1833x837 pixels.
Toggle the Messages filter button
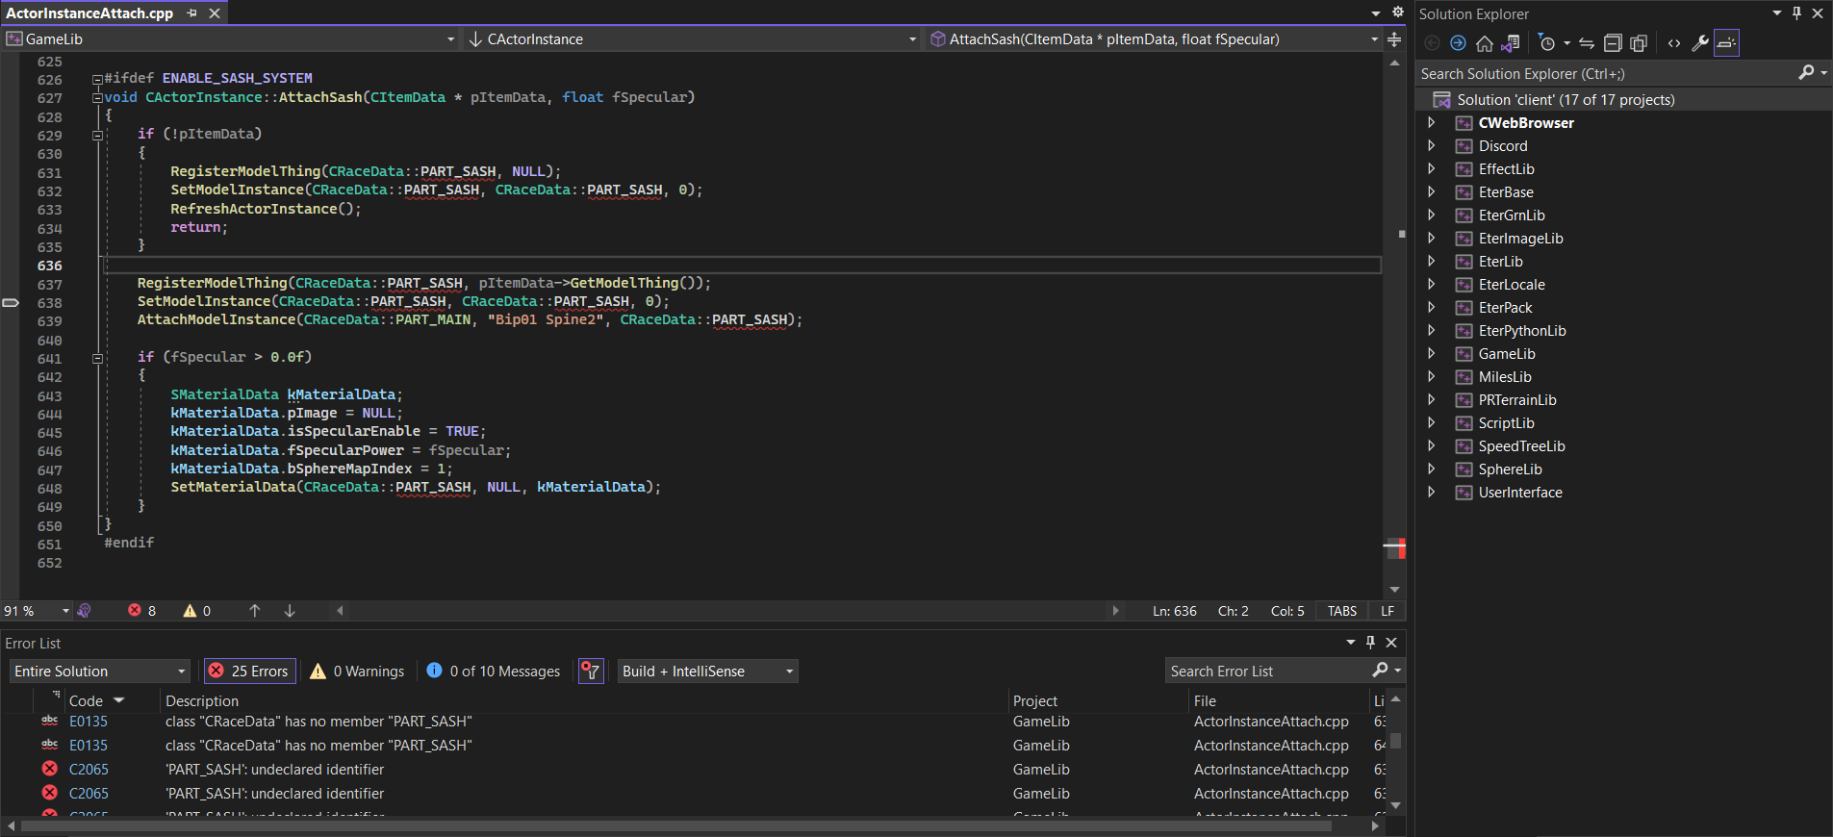click(493, 672)
